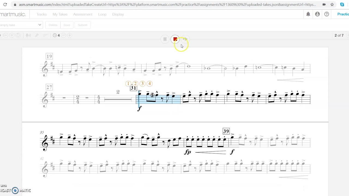This screenshot has width=349, height=196.
Task: Reset tempo with the circular arrow icon
Action: tap(18, 35)
